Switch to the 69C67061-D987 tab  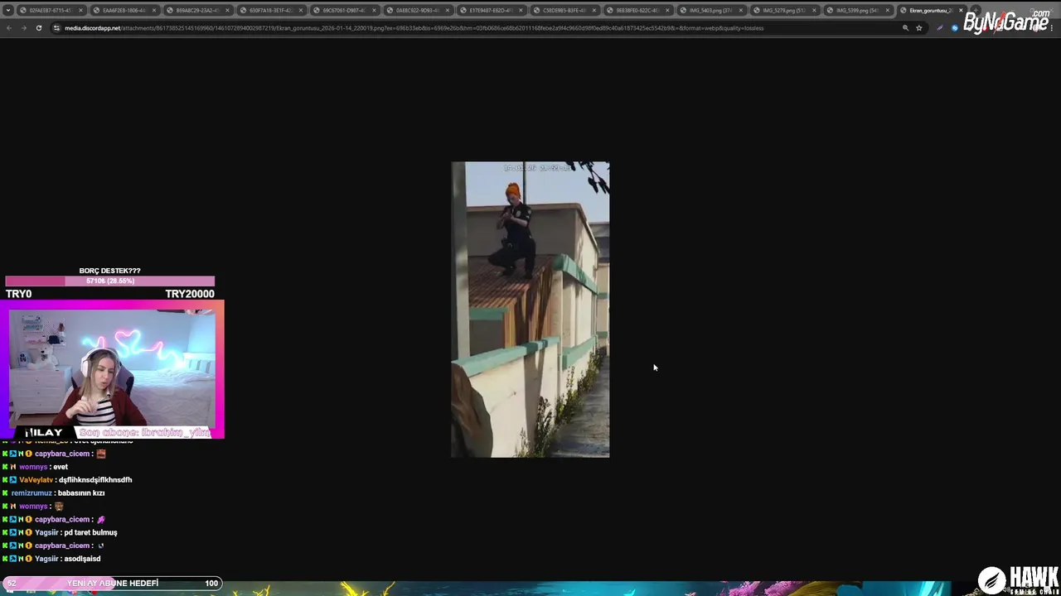pyautogui.click(x=344, y=11)
